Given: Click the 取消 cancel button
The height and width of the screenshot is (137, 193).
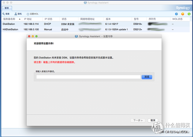Looking at the screenshot, I should coord(153,120).
